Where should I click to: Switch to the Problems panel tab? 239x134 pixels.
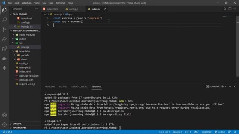50,86
